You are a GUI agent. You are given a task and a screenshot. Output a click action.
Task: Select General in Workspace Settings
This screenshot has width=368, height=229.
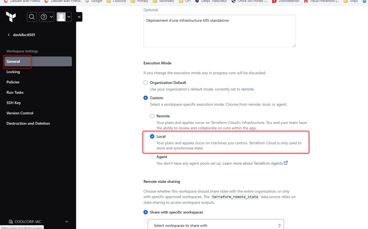(x=38, y=61)
